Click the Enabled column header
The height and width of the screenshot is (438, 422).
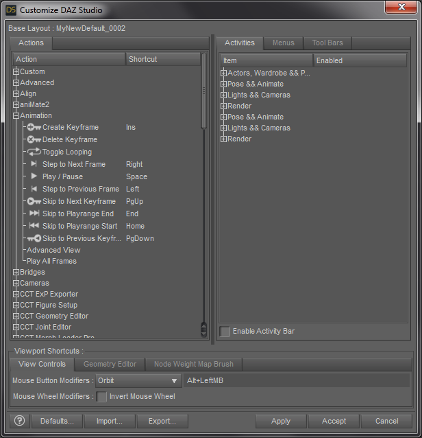pyautogui.click(x=360, y=60)
